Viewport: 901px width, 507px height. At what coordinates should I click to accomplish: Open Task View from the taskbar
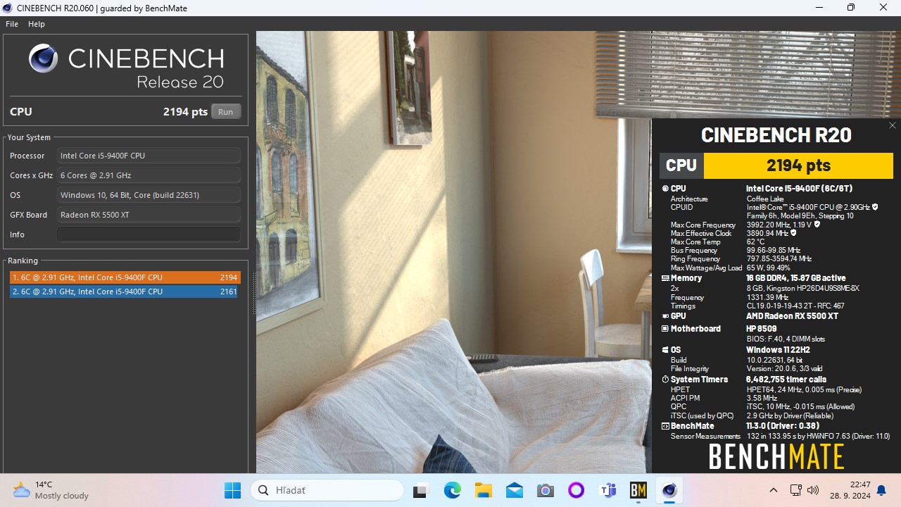pyautogui.click(x=420, y=490)
